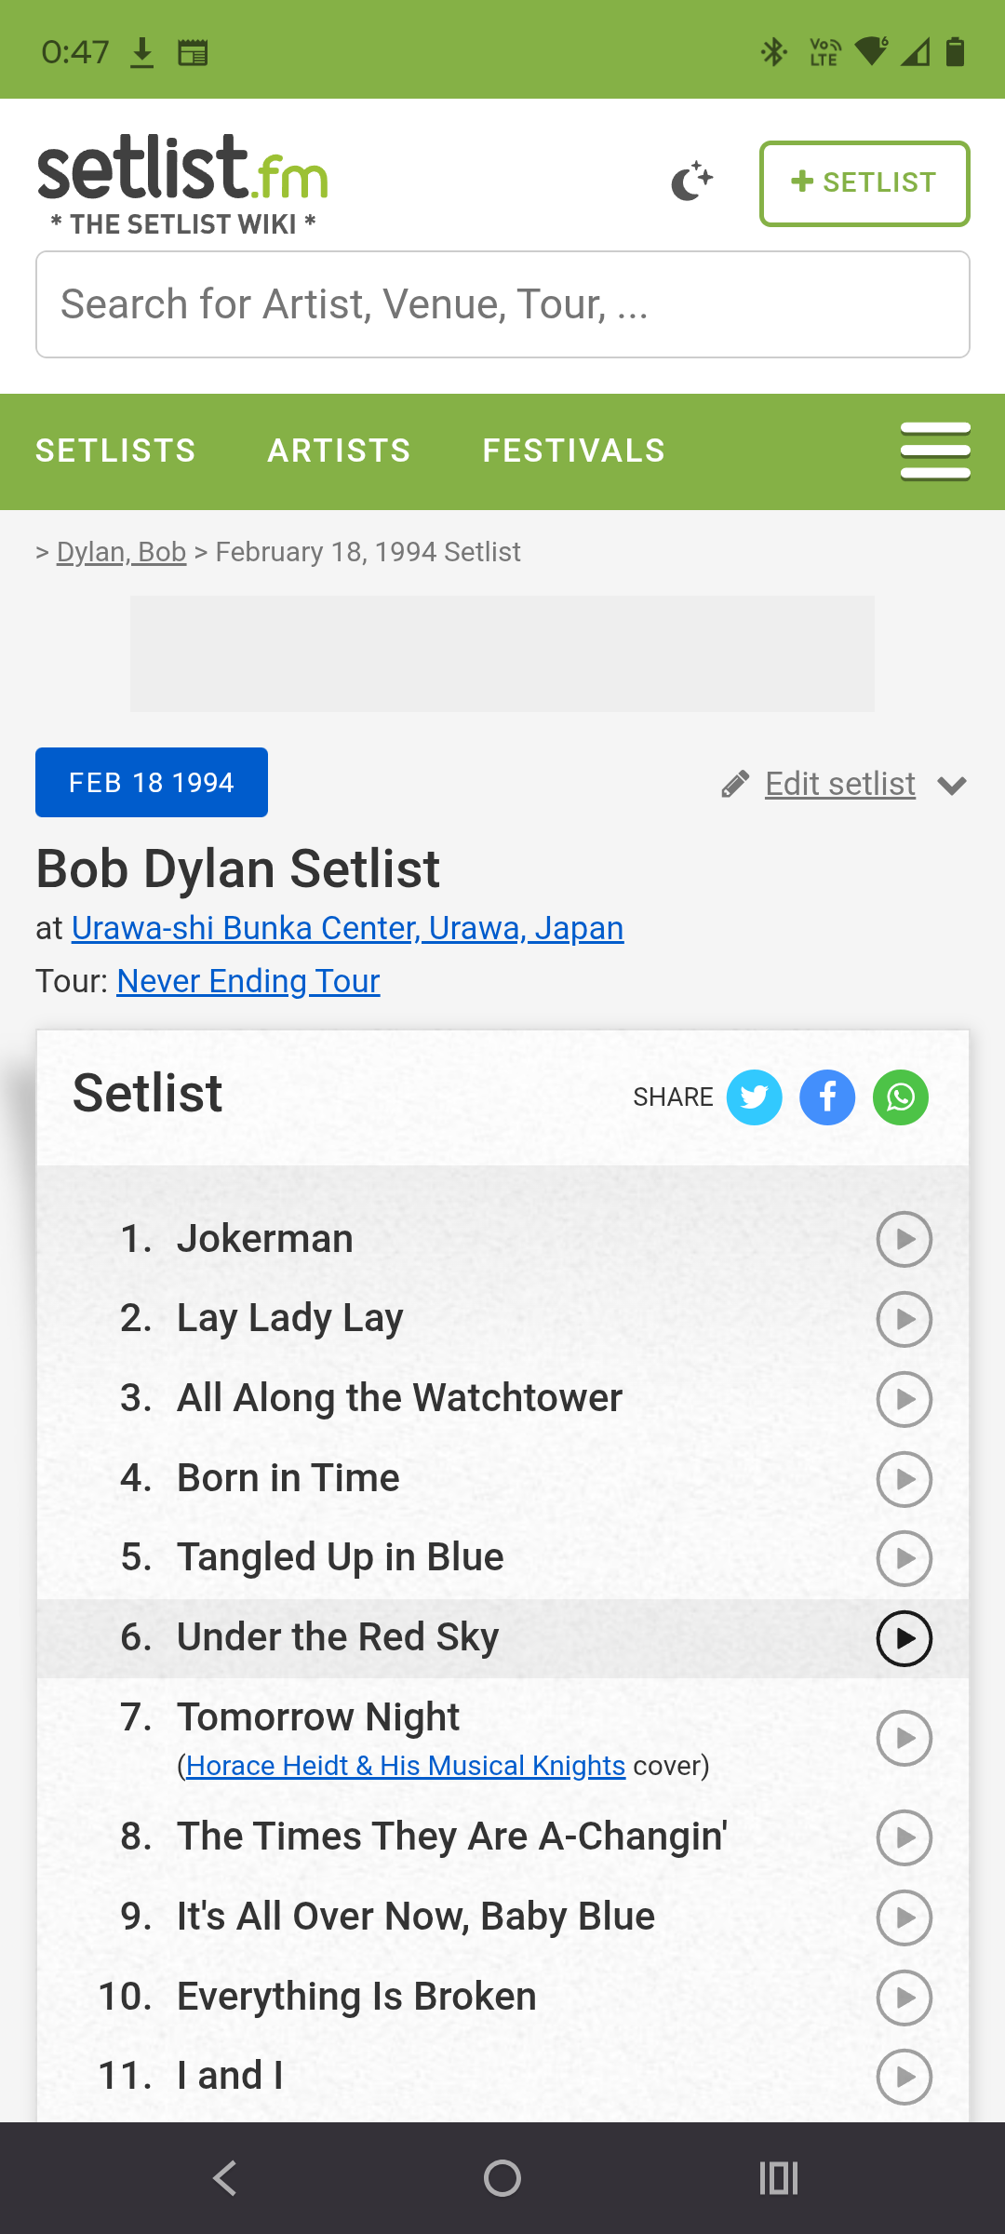Go to the Festivals tab
The height and width of the screenshot is (2234, 1005).
pos(573,451)
